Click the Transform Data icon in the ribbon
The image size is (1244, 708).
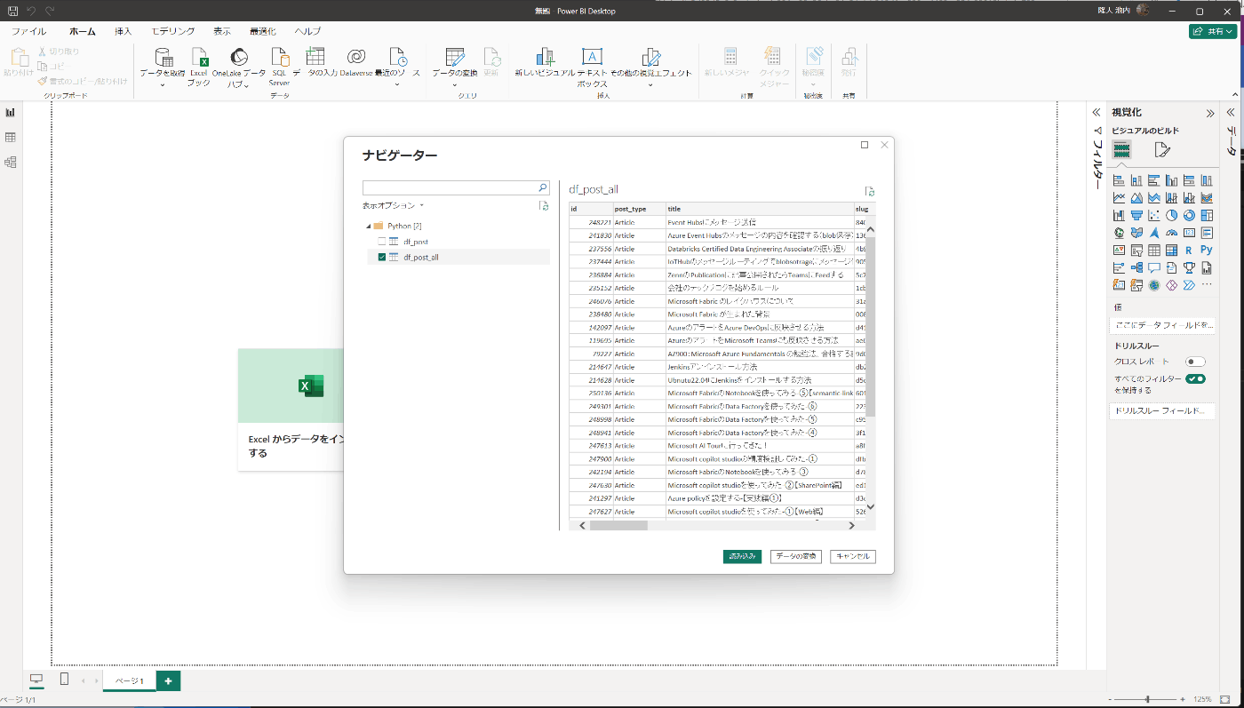(x=455, y=57)
